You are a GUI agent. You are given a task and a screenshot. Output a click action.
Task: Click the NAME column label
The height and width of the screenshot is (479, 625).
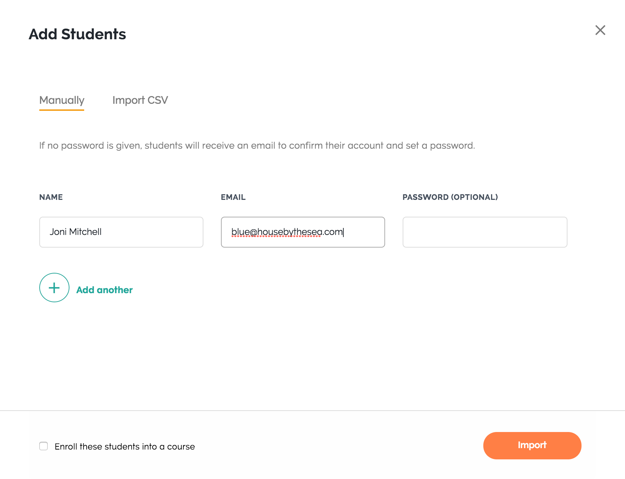point(51,197)
